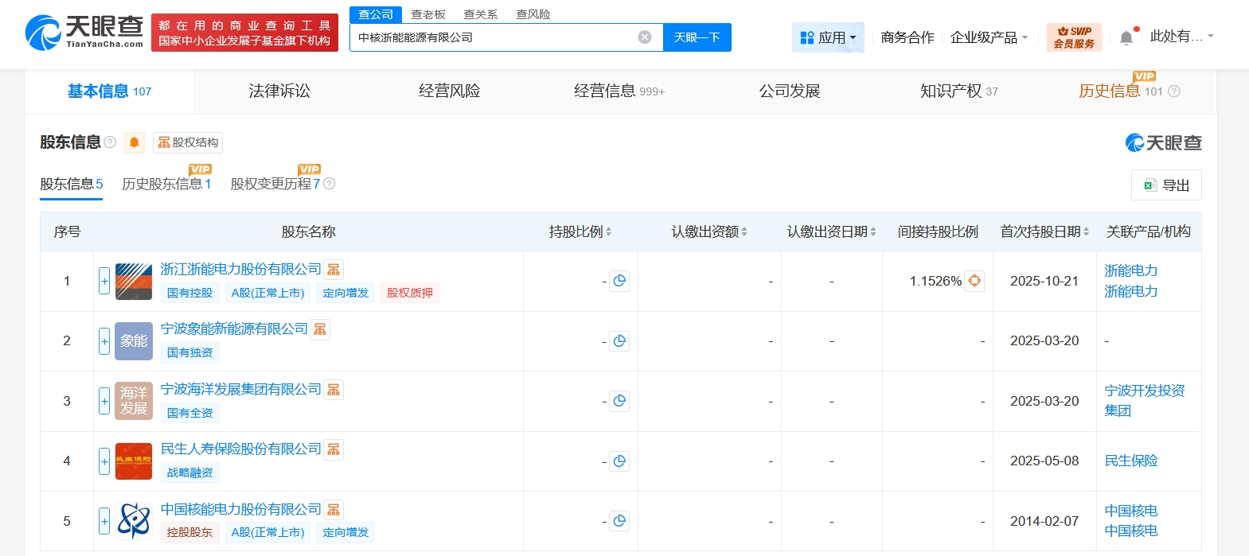This screenshot has height=556, width=1249.
Task: Open the 知识产权 tab
Action: (x=958, y=91)
